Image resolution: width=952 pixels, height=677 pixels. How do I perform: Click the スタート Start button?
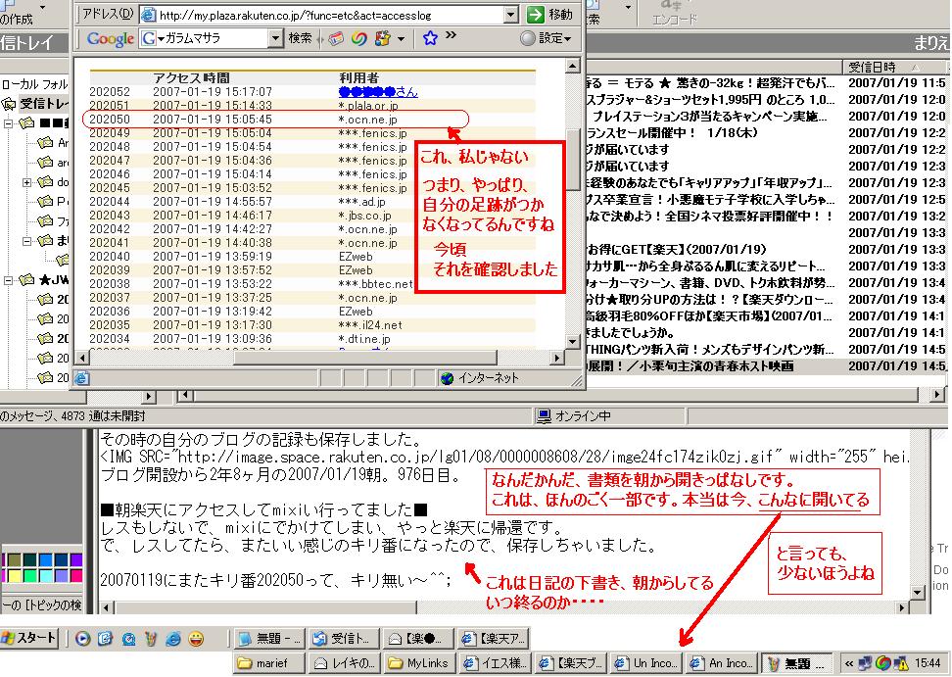pyautogui.click(x=29, y=639)
